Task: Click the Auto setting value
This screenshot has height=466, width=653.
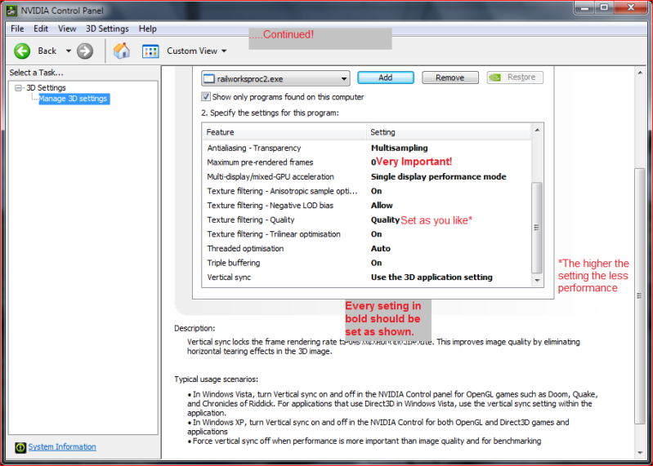Action: [381, 249]
